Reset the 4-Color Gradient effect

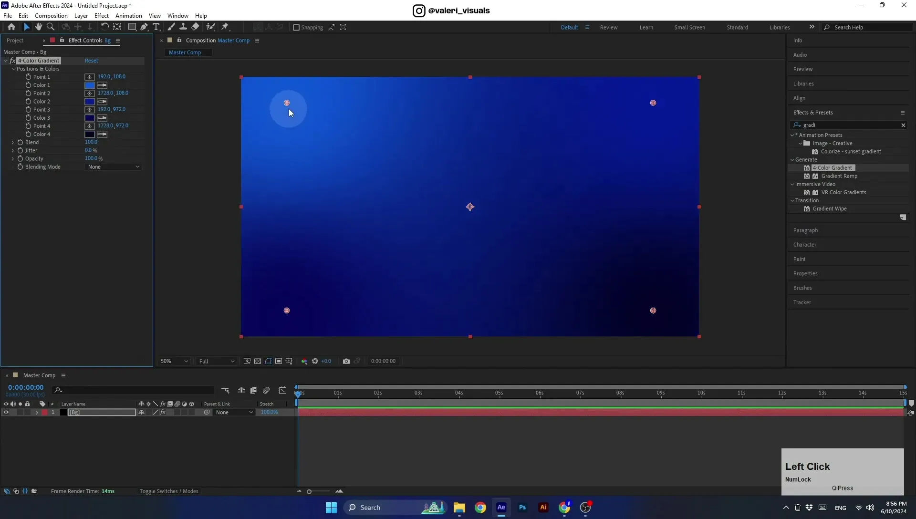point(92,61)
